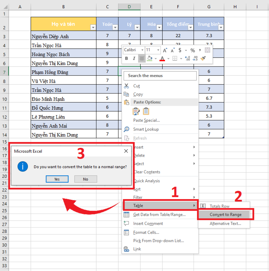
Task: Click the Format Cells icon
Action: (126, 232)
